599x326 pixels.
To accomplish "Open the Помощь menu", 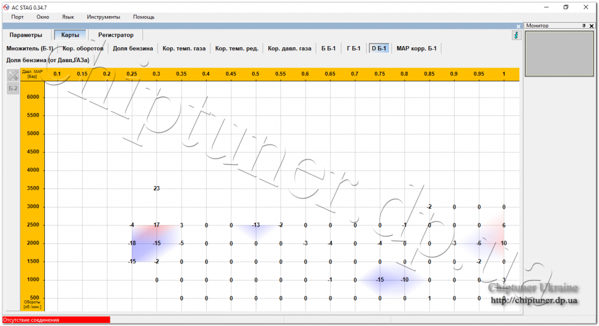I will pos(144,17).
